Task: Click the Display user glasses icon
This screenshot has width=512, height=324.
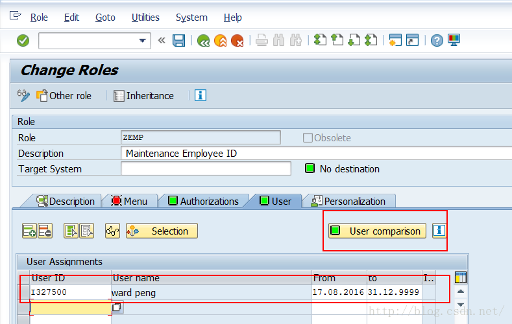Action: [112, 231]
